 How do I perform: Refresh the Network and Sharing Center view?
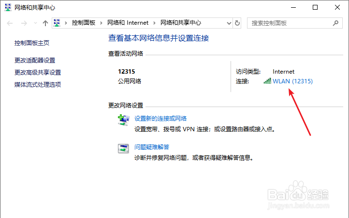237,23
